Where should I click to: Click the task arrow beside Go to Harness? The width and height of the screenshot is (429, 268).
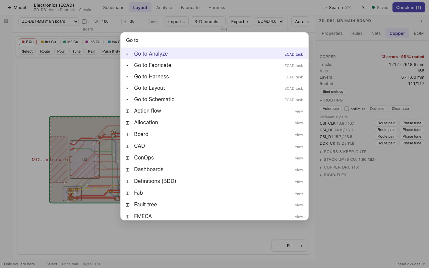point(127,77)
